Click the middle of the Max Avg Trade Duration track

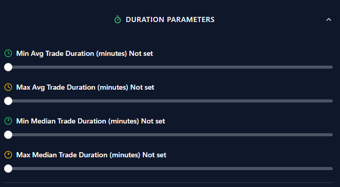(x=168, y=101)
